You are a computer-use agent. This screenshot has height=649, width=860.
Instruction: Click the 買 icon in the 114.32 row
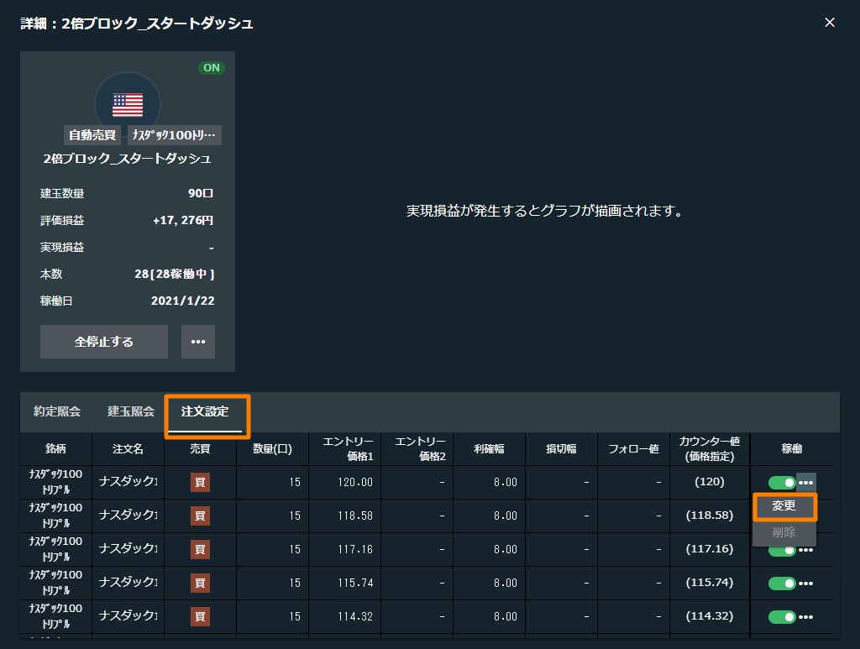(200, 616)
